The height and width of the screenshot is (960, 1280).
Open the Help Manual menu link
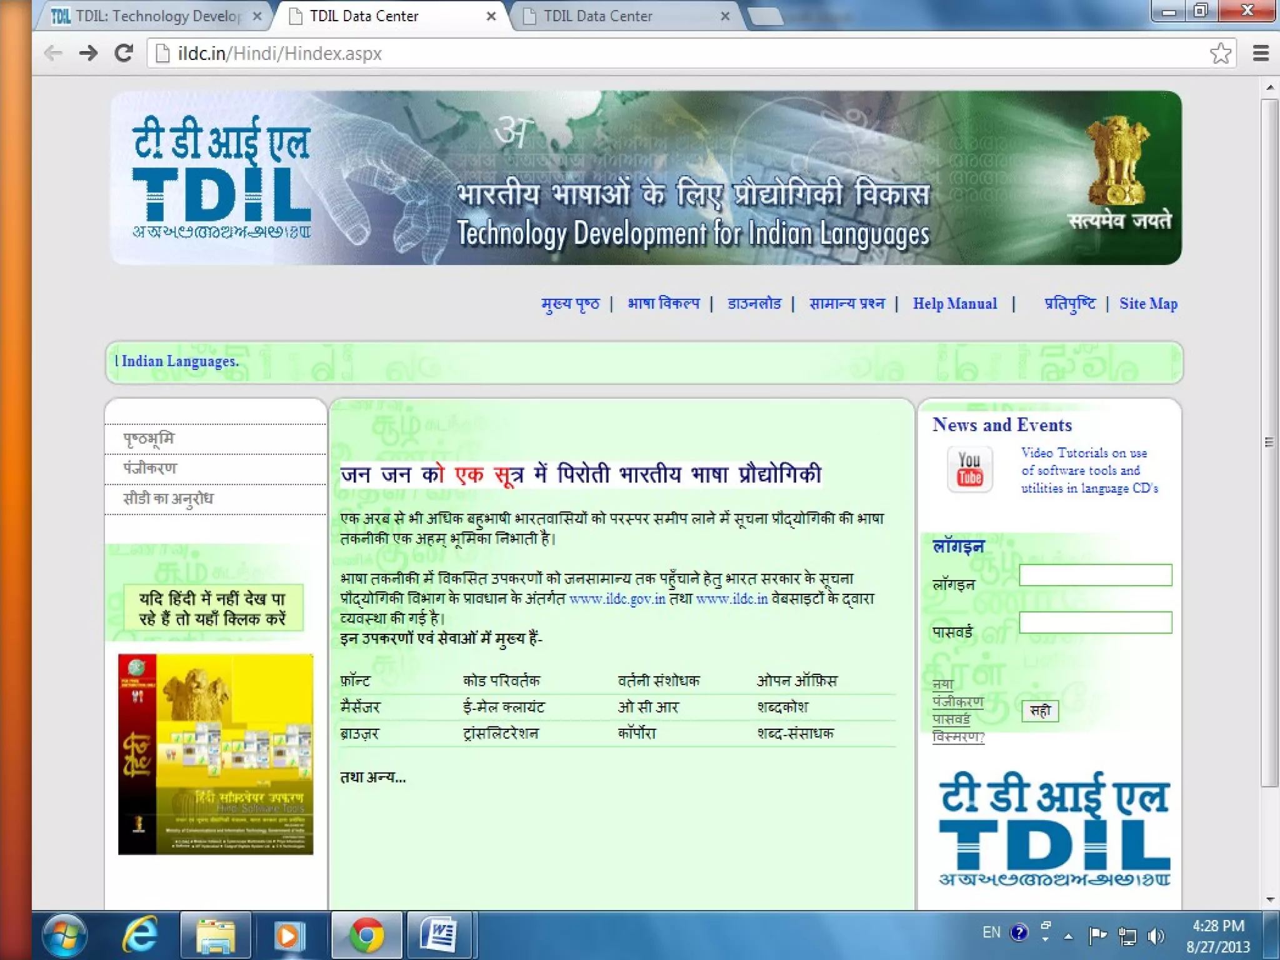[x=954, y=304]
